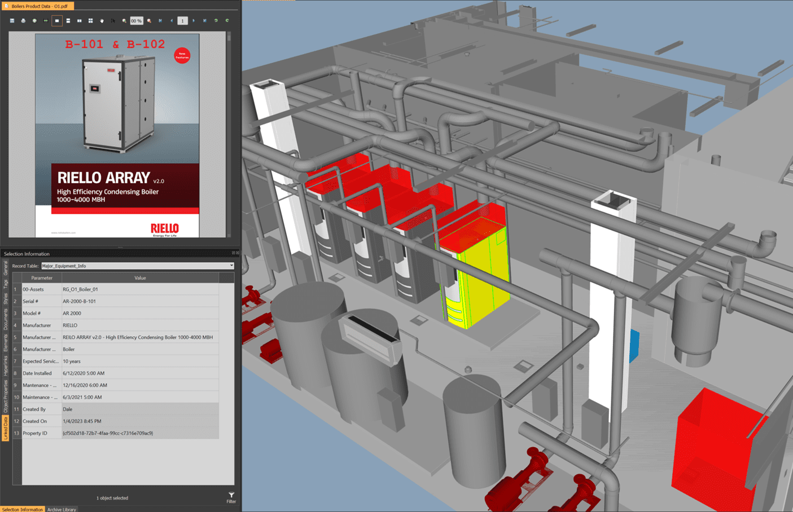Image resolution: width=793 pixels, height=512 pixels.
Task: Click the Selection Information panel pin icon
Action: click(234, 253)
